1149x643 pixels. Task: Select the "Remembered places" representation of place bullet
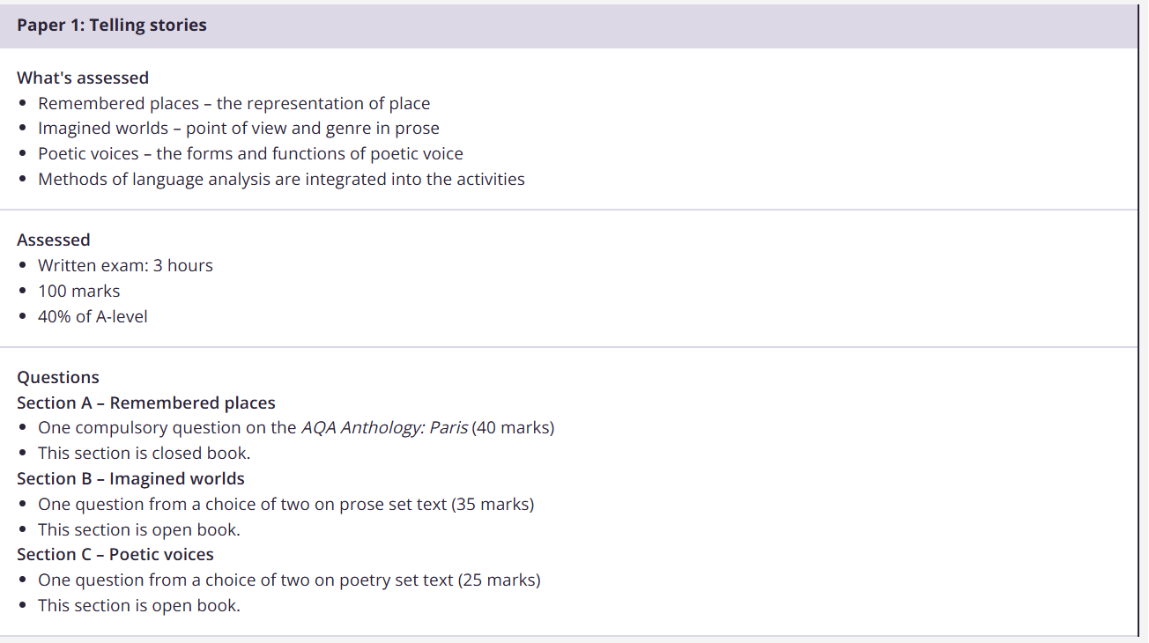pyautogui.click(x=234, y=103)
